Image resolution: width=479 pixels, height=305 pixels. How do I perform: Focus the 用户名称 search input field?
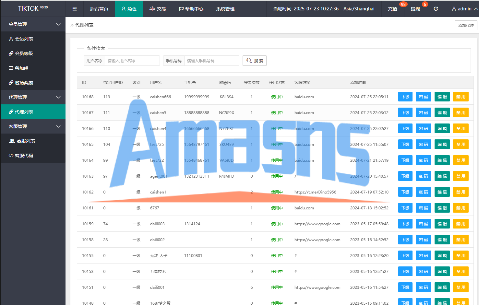pyautogui.click(x=132, y=61)
